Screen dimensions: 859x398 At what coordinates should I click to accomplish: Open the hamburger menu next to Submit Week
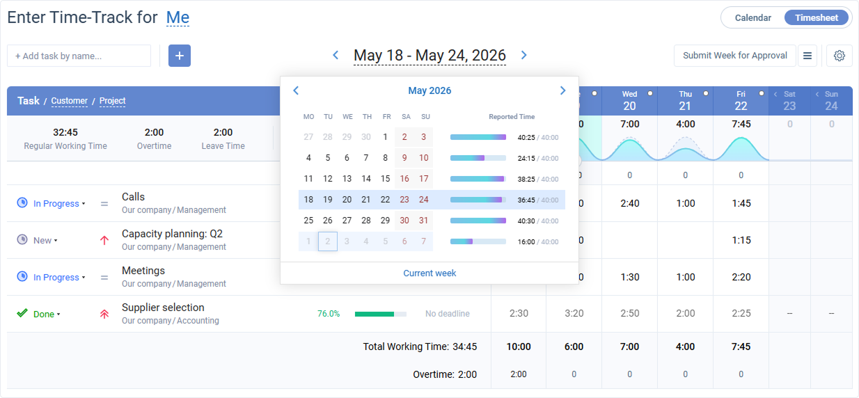[807, 56]
